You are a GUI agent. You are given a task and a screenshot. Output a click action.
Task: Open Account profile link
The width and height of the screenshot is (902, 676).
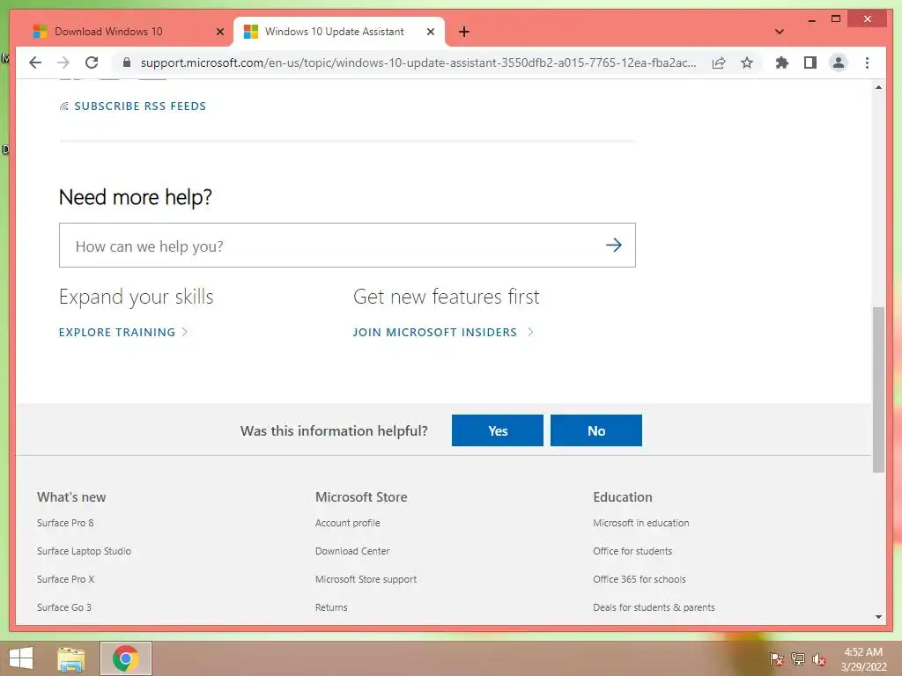coord(347,523)
